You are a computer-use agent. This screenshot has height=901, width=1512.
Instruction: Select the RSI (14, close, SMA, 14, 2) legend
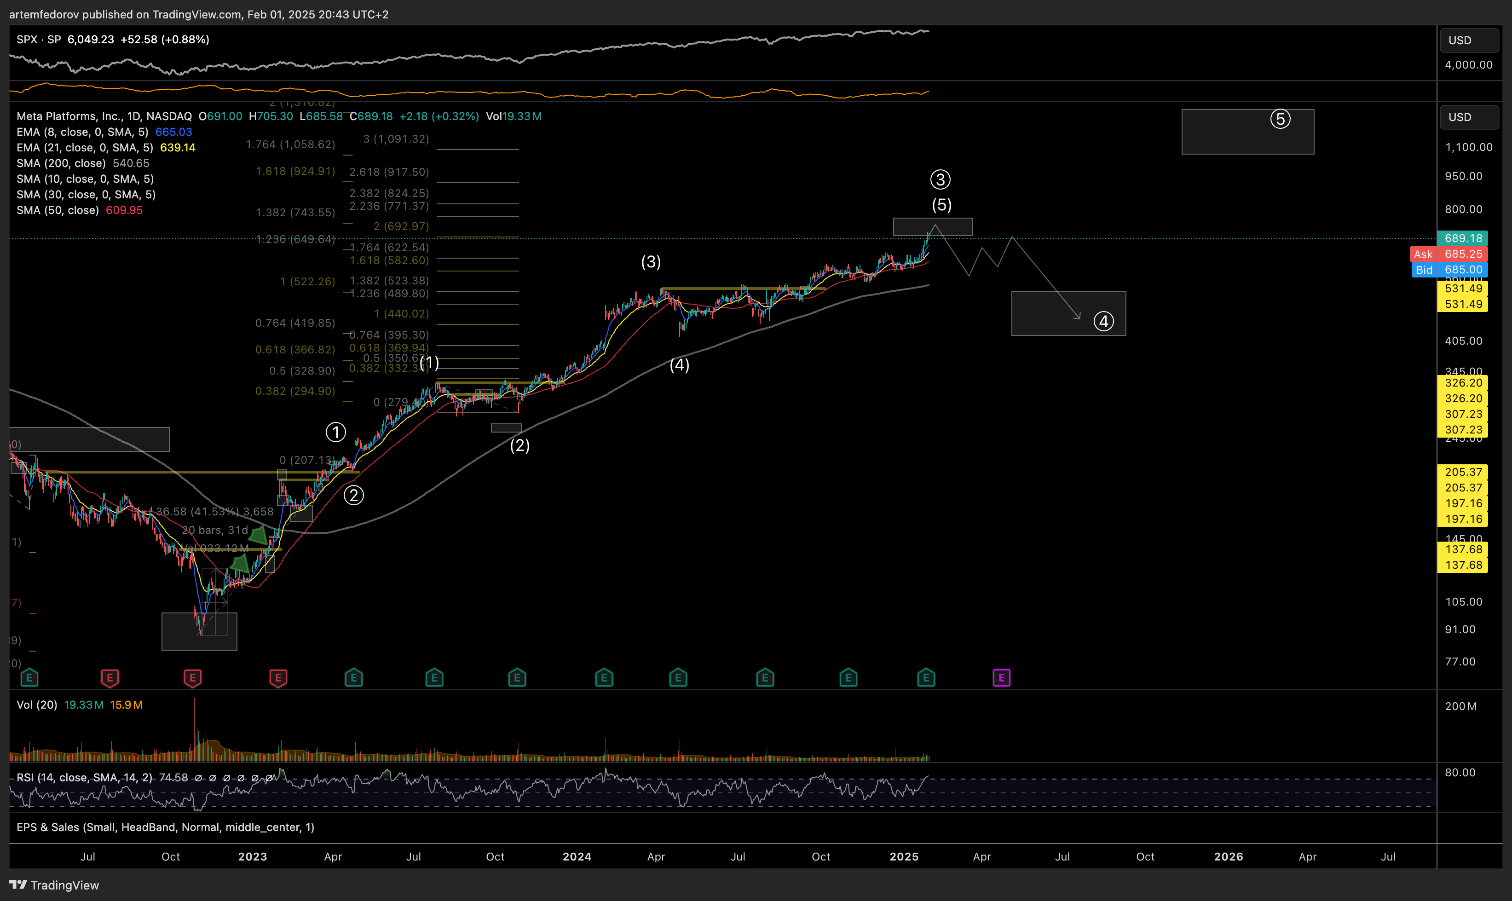[x=84, y=778]
